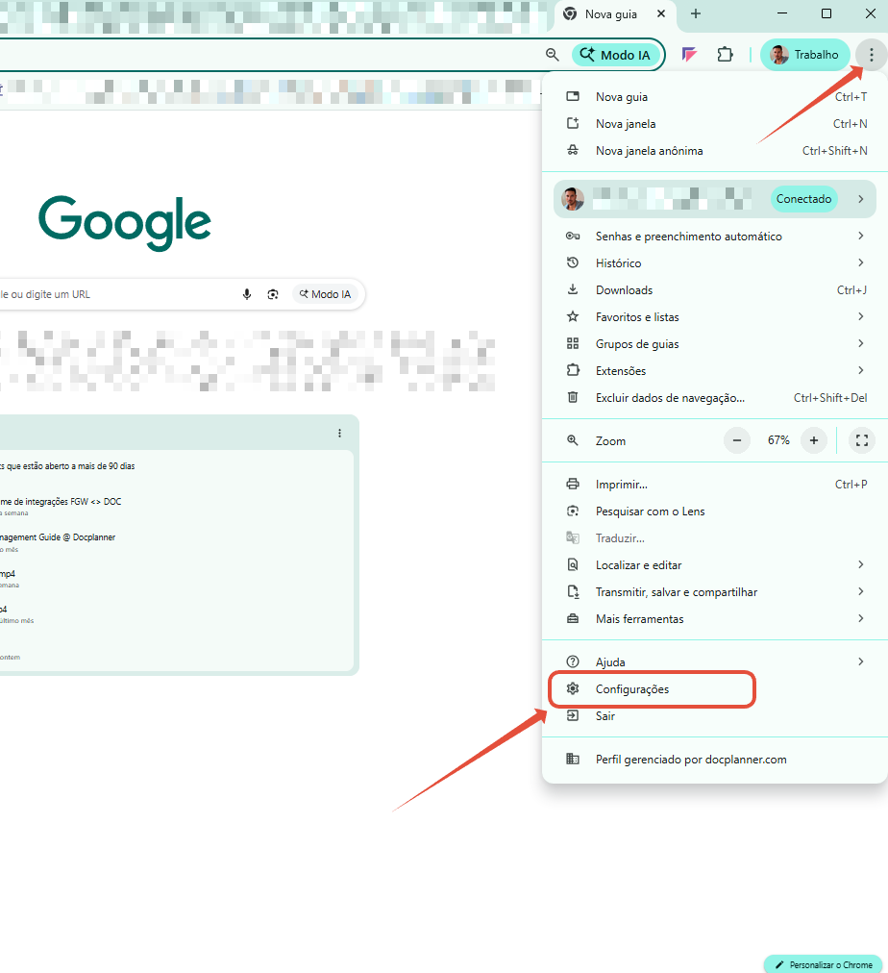Image resolution: width=888 pixels, height=973 pixels.
Task: Click the Ajuda question mark icon
Action: click(x=573, y=661)
